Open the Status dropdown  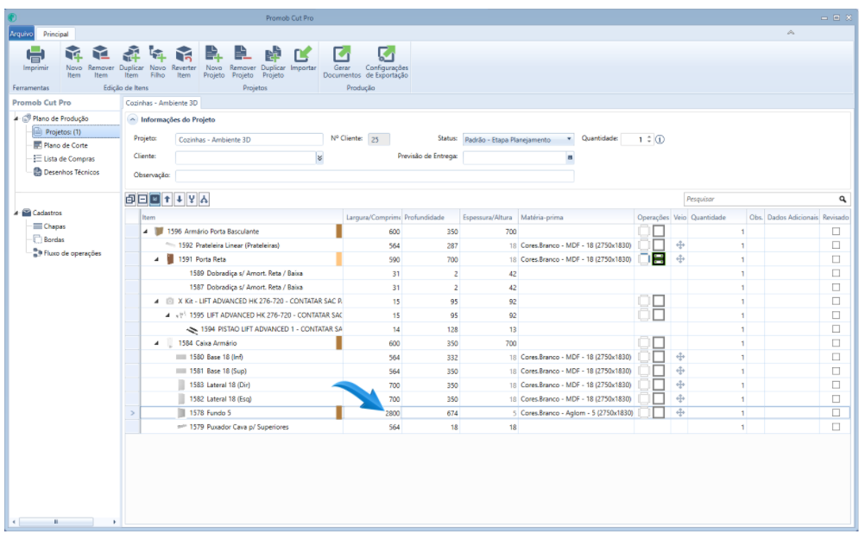pyautogui.click(x=570, y=139)
